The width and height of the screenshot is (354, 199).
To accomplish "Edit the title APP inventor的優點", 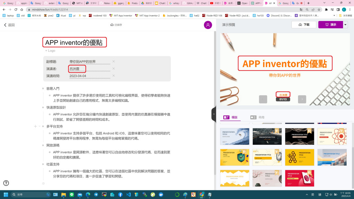I will click(x=74, y=42).
